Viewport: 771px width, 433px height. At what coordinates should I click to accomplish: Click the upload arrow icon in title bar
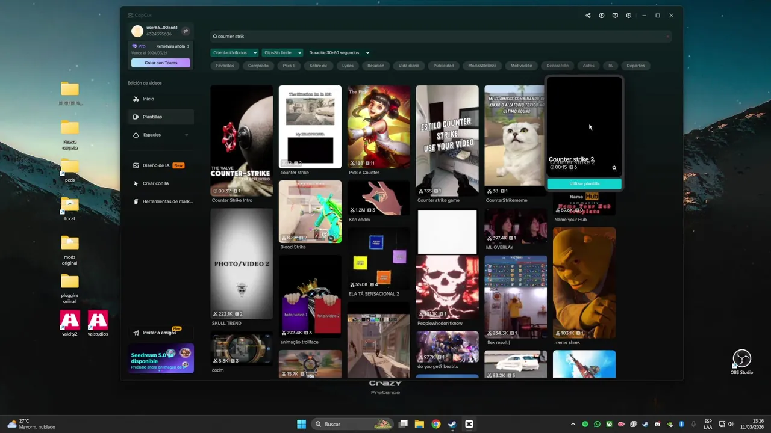[602, 16]
